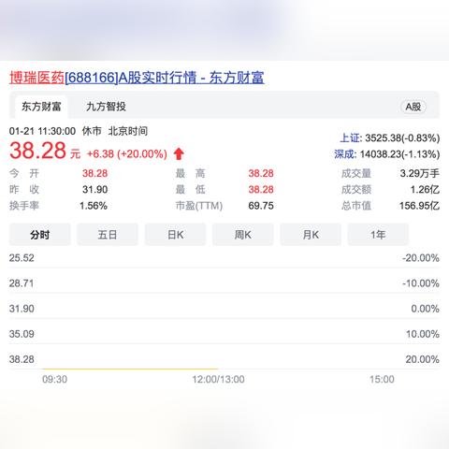The image size is (449, 449).
Task: Select the 月K chart tab
Action: click(x=311, y=235)
